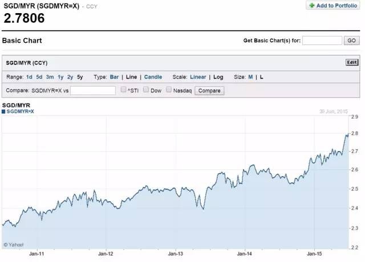Screen dimensions: 365x262
Task: Set scale to Log
Action: [x=218, y=77]
